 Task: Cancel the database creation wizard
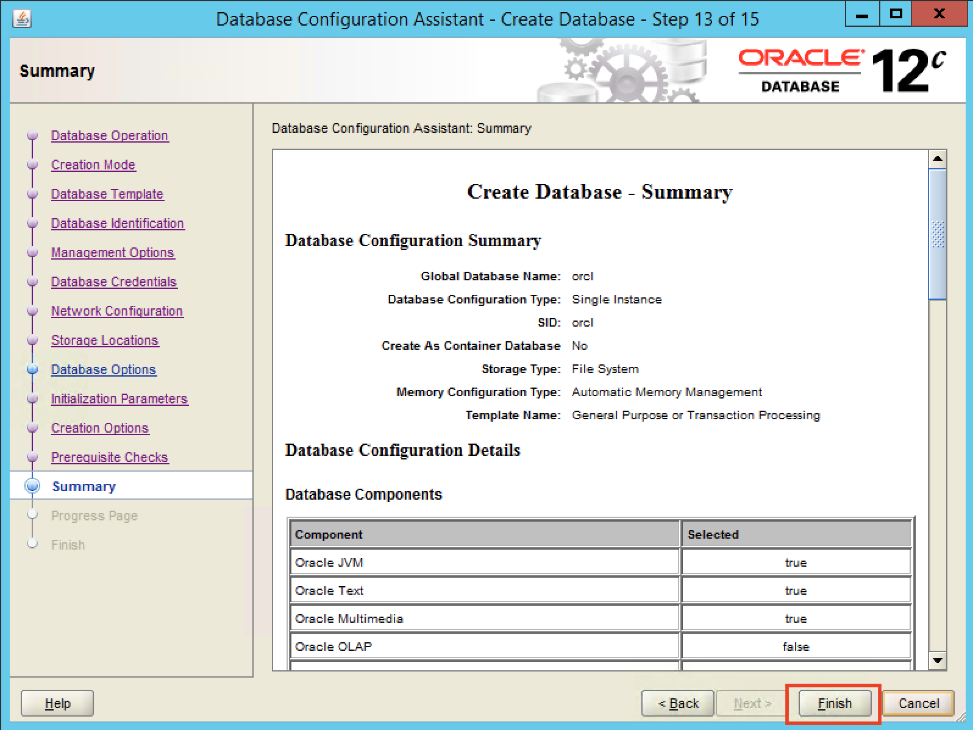918,703
